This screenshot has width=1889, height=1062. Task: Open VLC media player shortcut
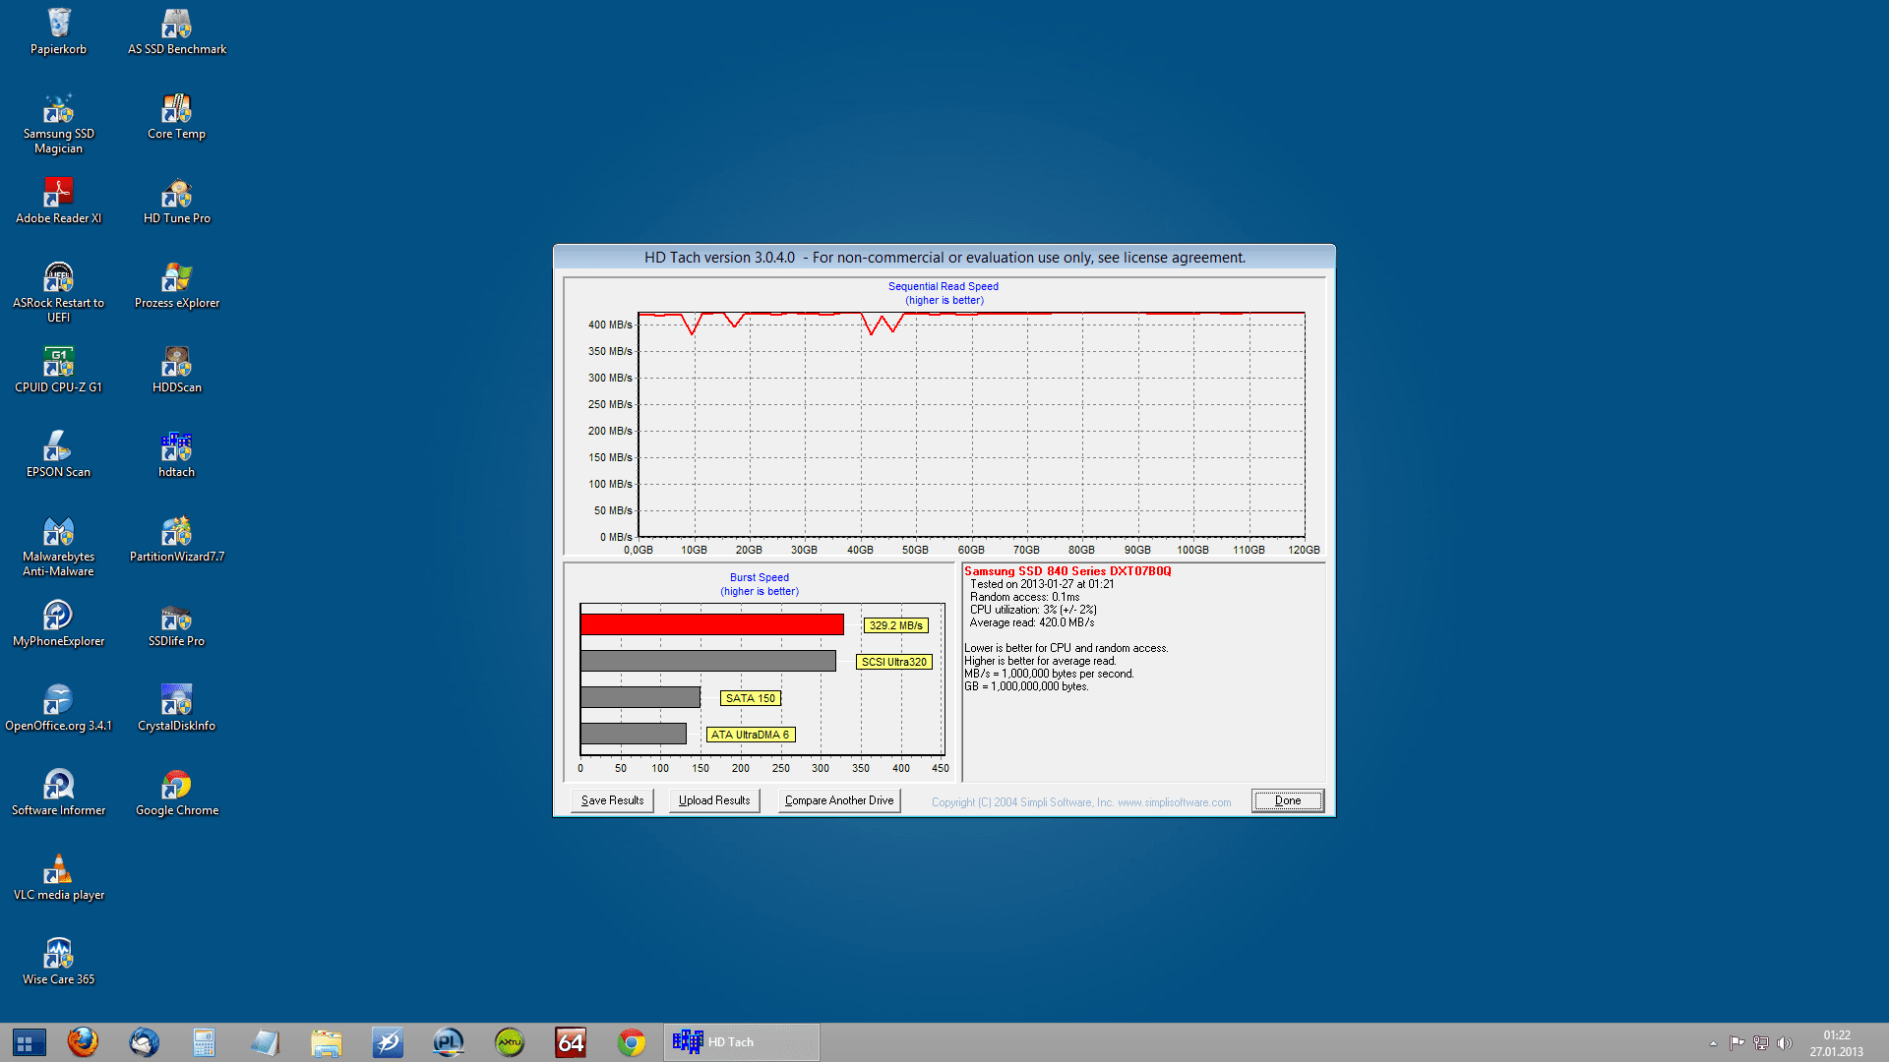coord(58,878)
